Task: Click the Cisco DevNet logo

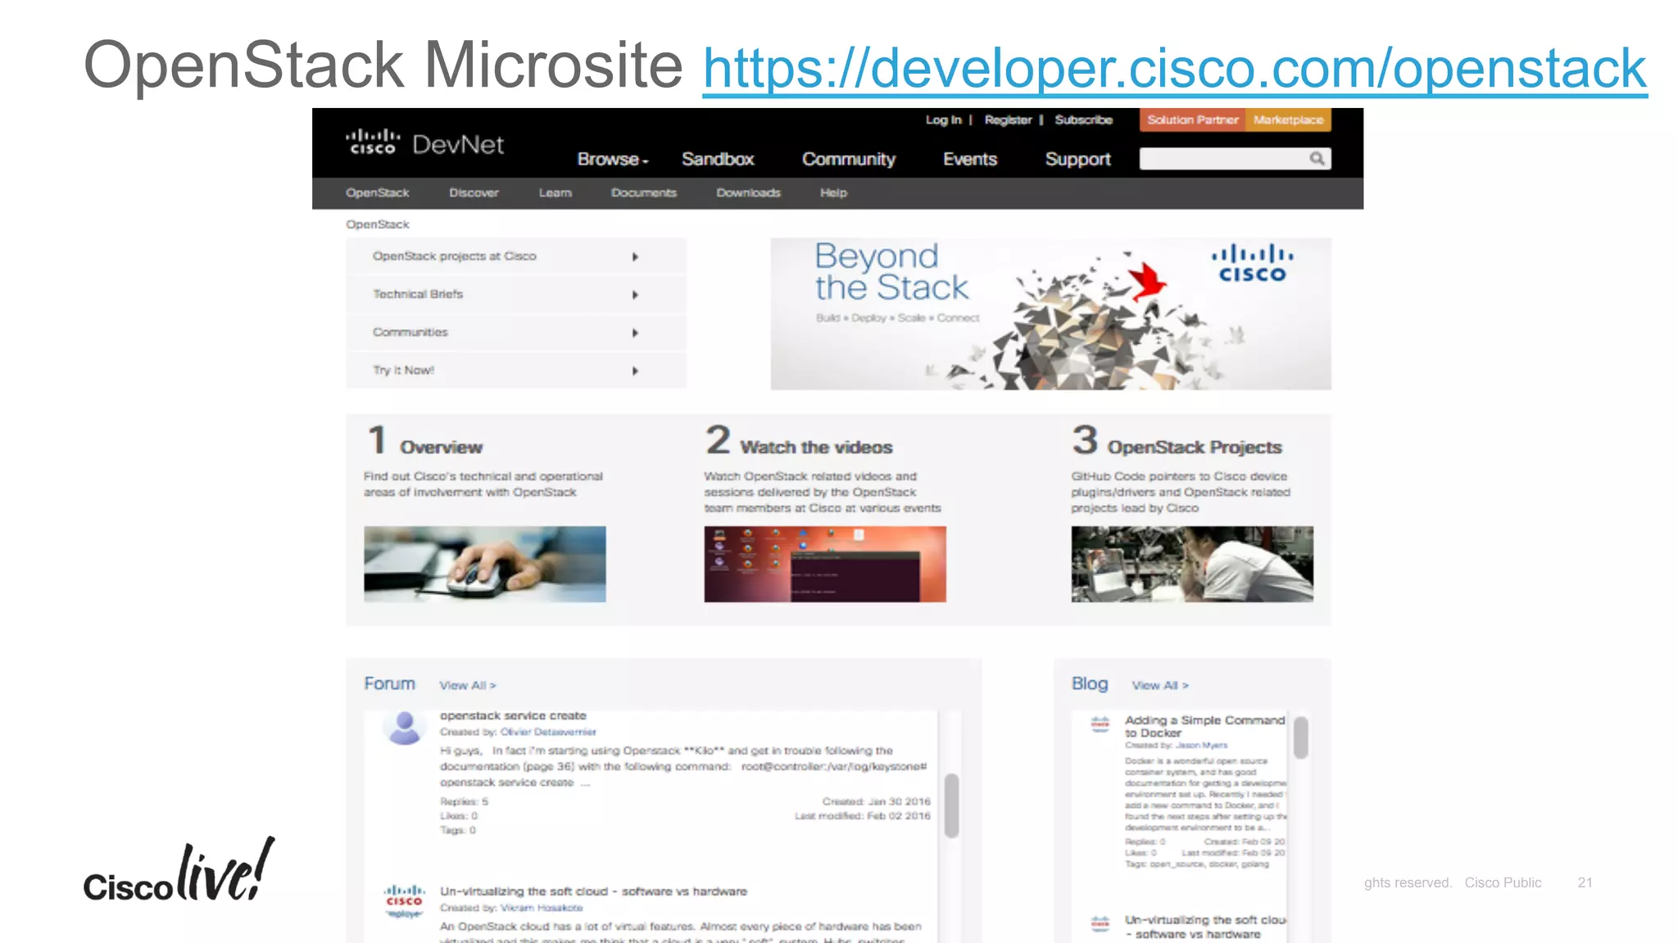Action: 424,144
